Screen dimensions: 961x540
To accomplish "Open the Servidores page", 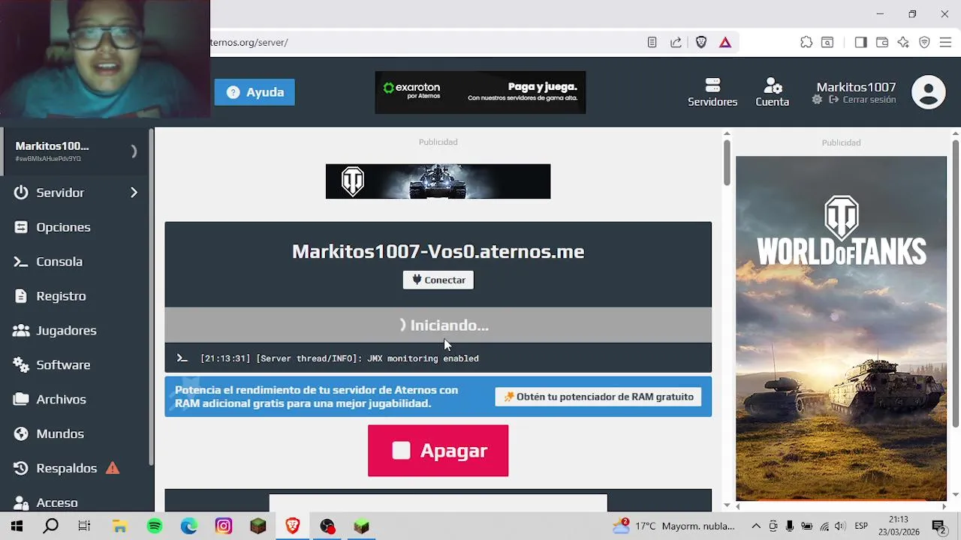I will tap(712, 92).
